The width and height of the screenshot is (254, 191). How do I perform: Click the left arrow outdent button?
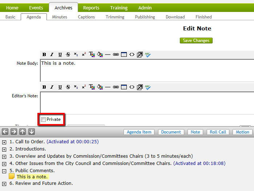[x=5, y=132]
